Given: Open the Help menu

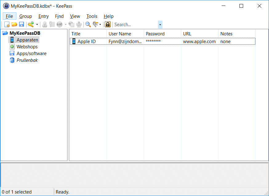Looking at the screenshot, I should pos(109,16).
